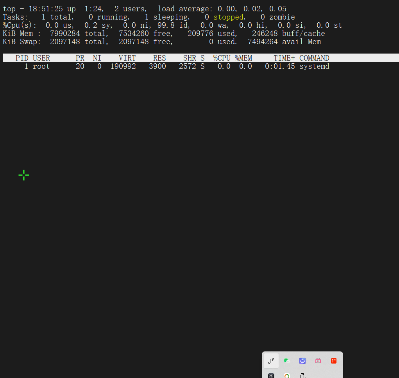Screen dimensions: 399x378
Task: Click the 2572 SHR value
Action: click(187, 66)
